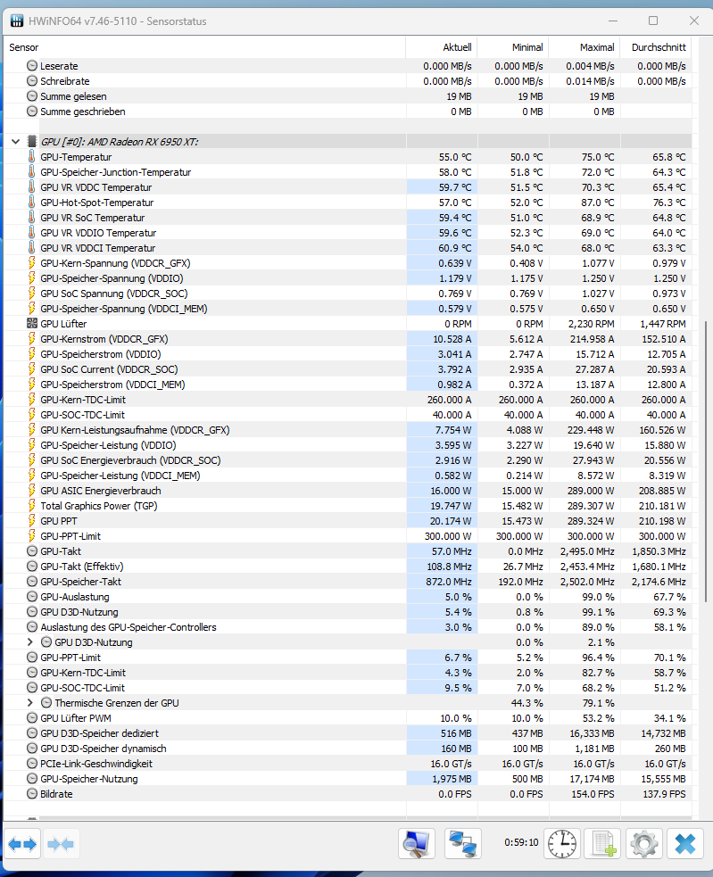The image size is (713, 877).
Task: Open the remote network computers icon
Action: click(x=463, y=844)
